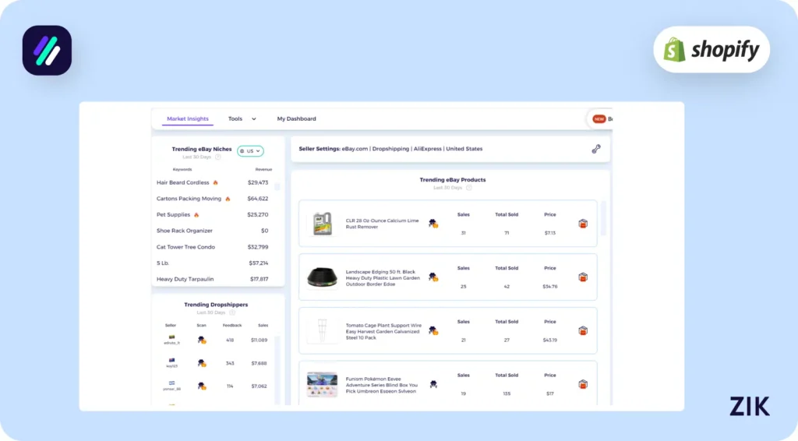Expand the Tools menu
This screenshot has height=441, width=798.
242,119
